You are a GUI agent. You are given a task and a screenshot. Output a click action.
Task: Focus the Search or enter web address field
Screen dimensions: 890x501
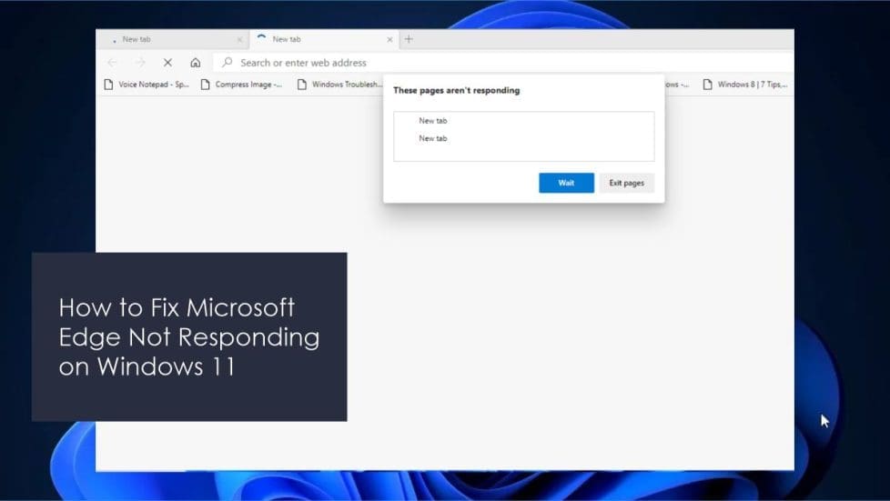pos(503,63)
